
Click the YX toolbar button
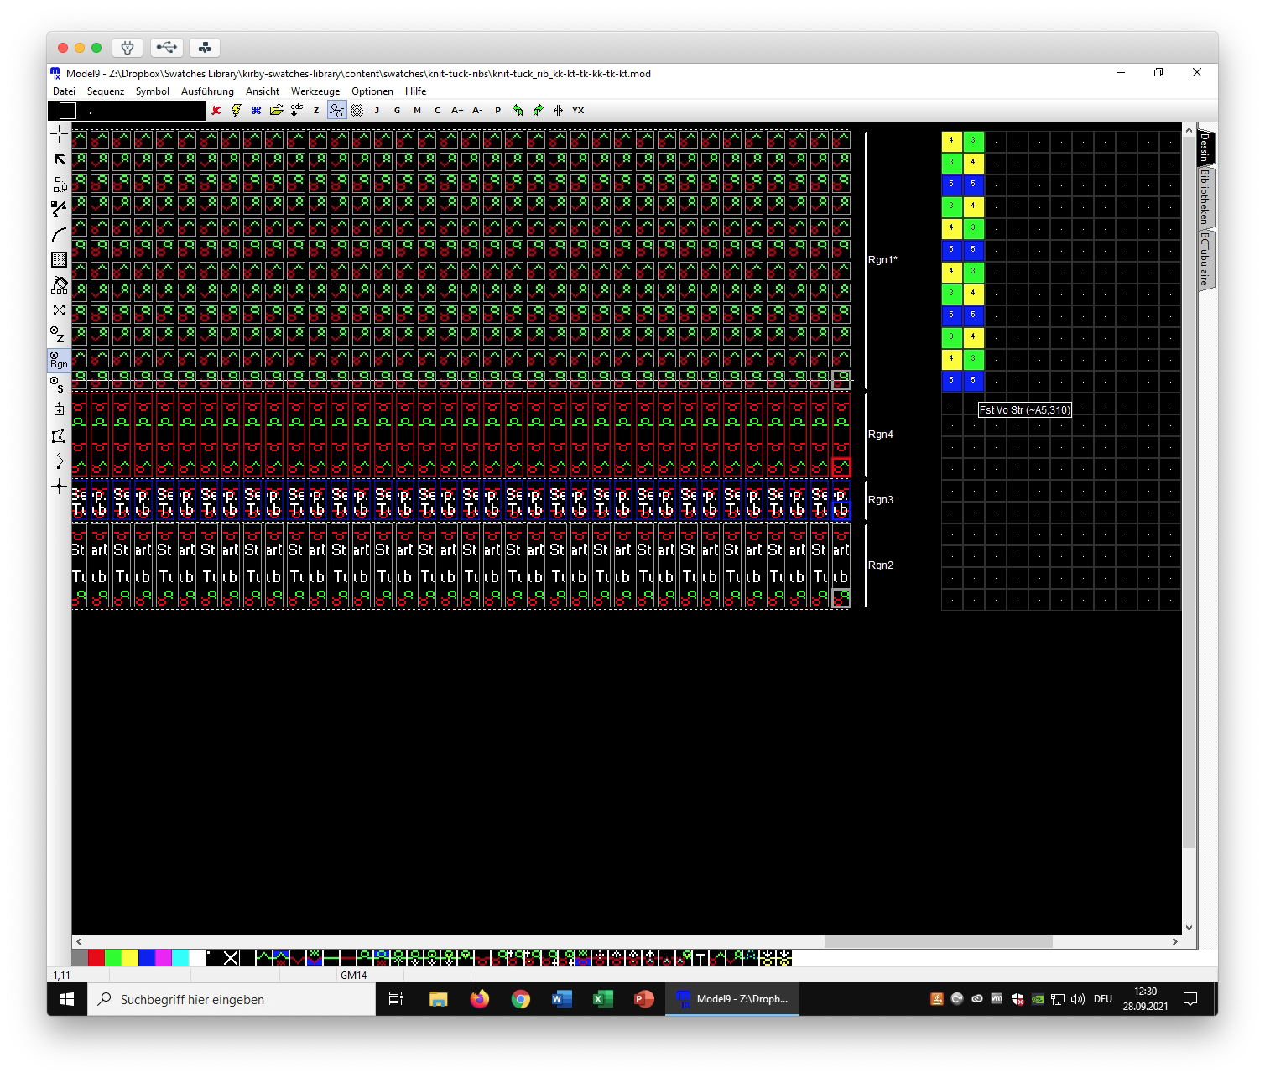[578, 110]
